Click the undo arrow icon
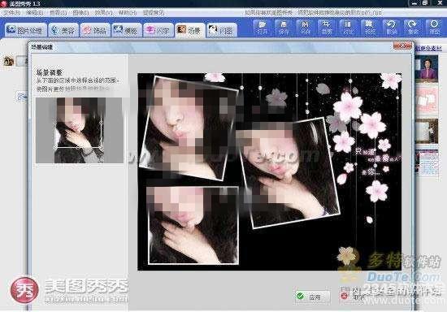The width and height of the screenshot is (447, 312). [x=391, y=28]
